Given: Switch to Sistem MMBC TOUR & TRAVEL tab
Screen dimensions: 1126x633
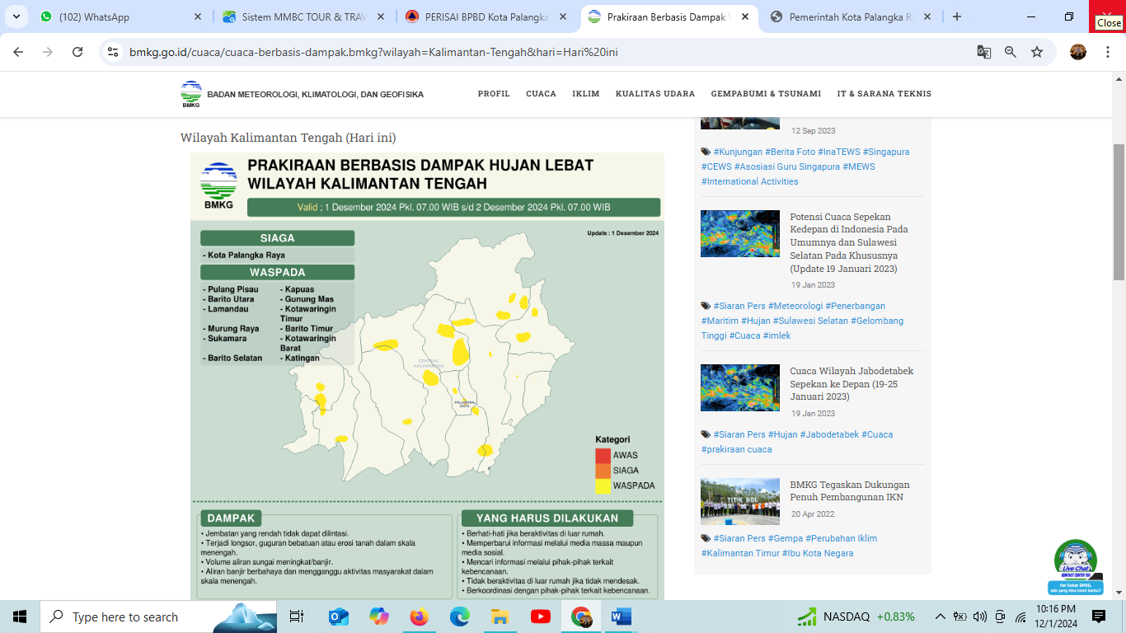Looking at the screenshot, I should pos(303,16).
